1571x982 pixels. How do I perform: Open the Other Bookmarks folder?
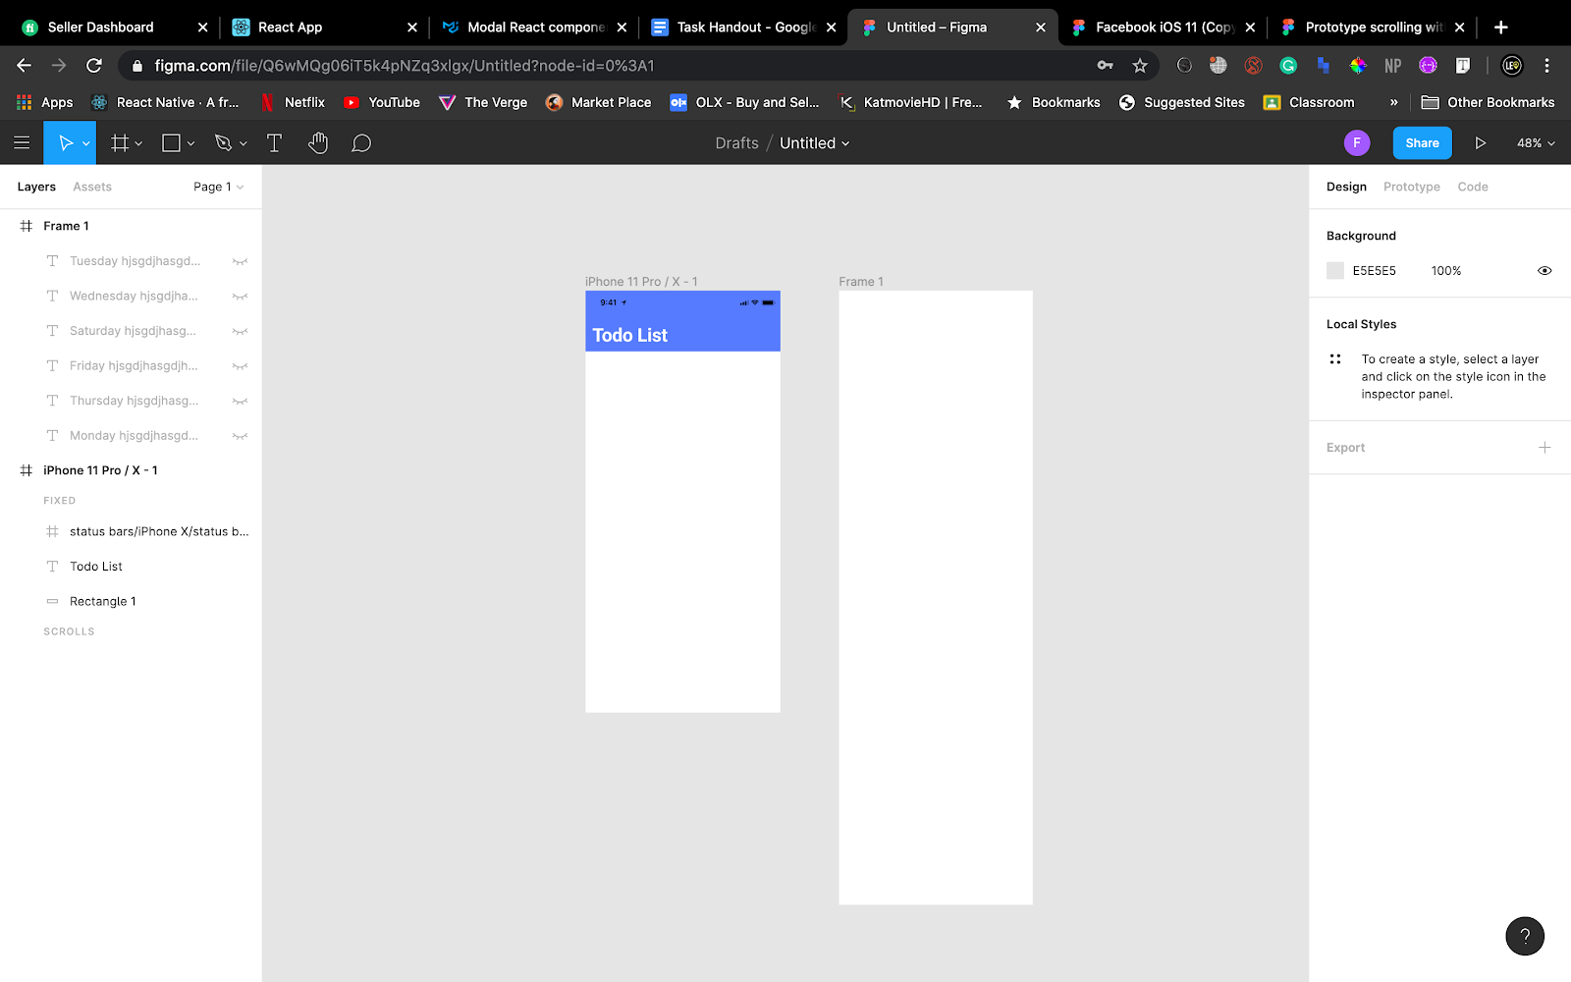[1488, 102]
